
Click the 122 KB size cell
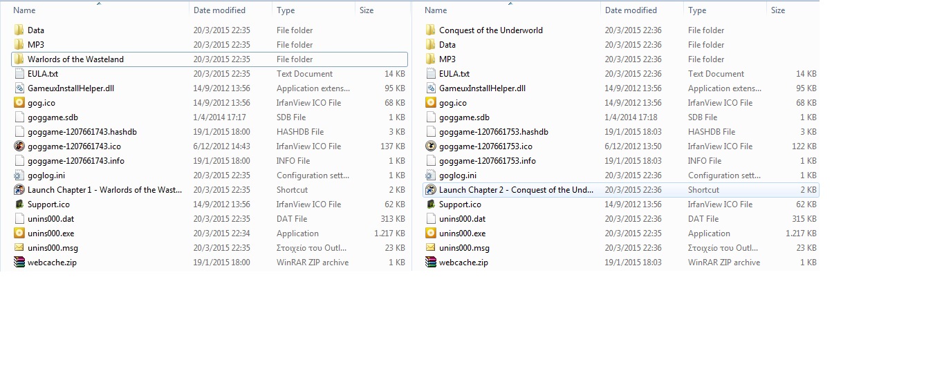[804, 146]
